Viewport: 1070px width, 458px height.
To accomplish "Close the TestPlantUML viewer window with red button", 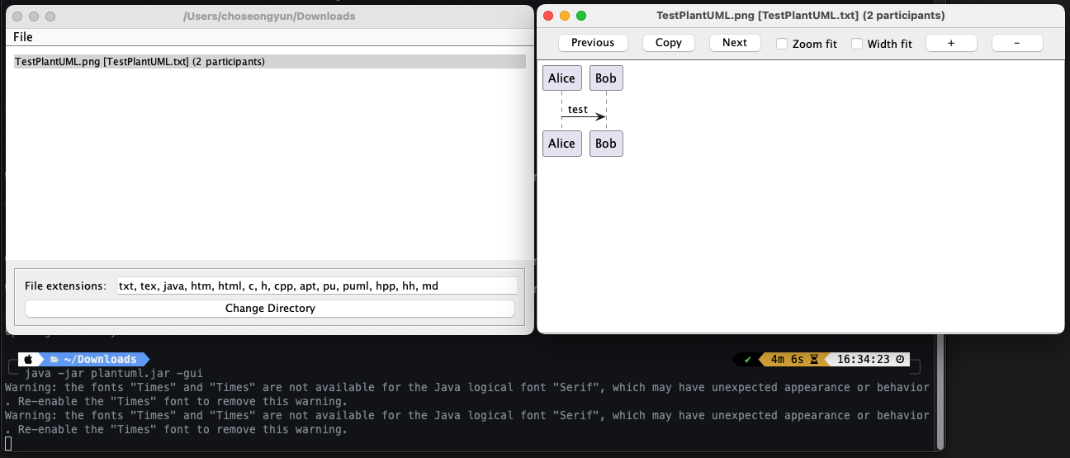I will pyautogui.click(x=549, y=16).
